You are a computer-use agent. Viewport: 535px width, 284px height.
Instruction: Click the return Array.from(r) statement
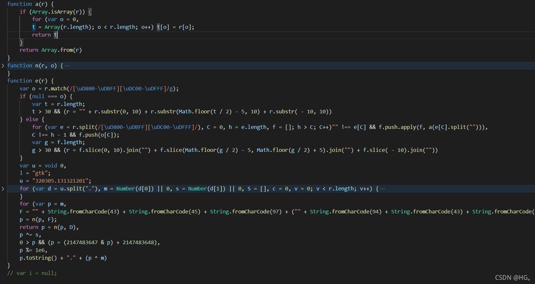point(51,50)
